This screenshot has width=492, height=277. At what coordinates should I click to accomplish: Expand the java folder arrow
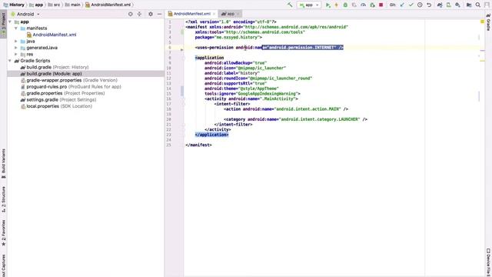tap(16, 41)
